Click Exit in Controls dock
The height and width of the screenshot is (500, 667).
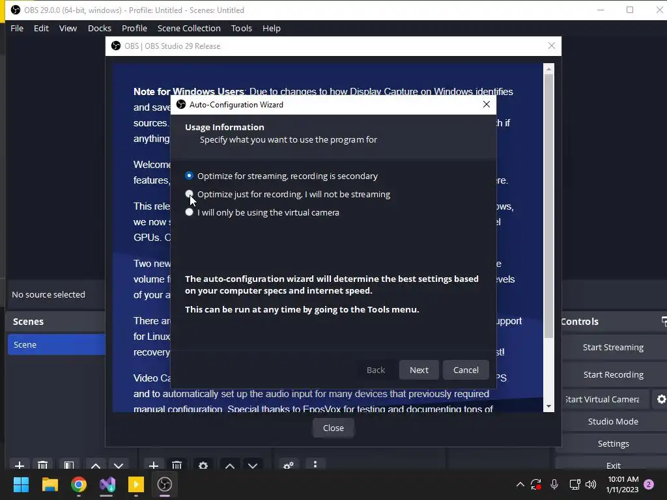tap(613, 464)
